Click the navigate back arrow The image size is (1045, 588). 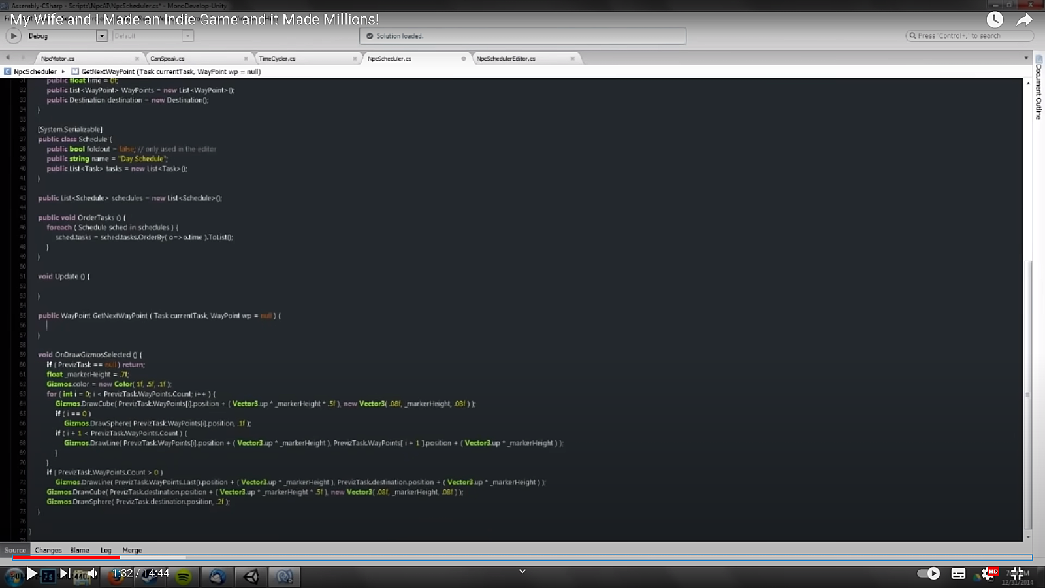(x=8, y=58)
